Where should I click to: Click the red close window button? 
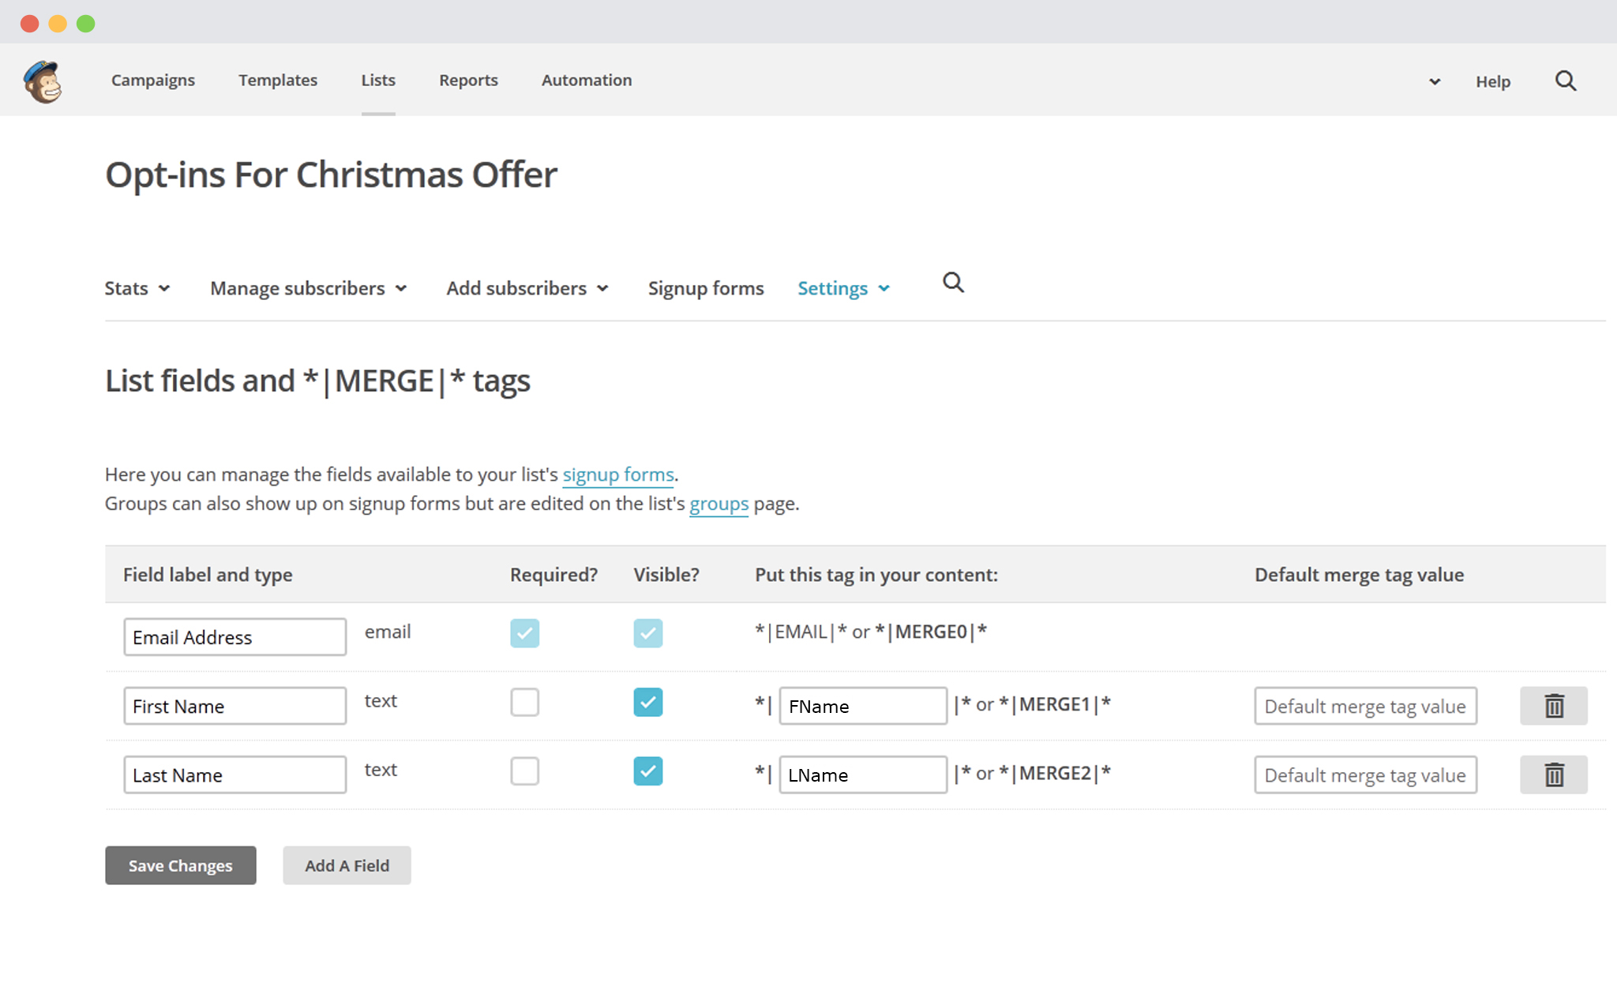[x=30, y=24]
